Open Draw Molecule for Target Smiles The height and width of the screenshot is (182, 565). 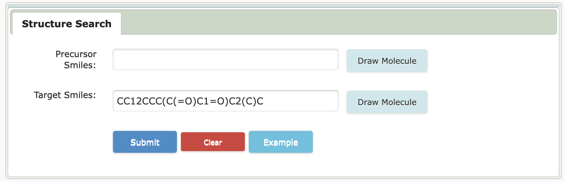tap(387, 102)
